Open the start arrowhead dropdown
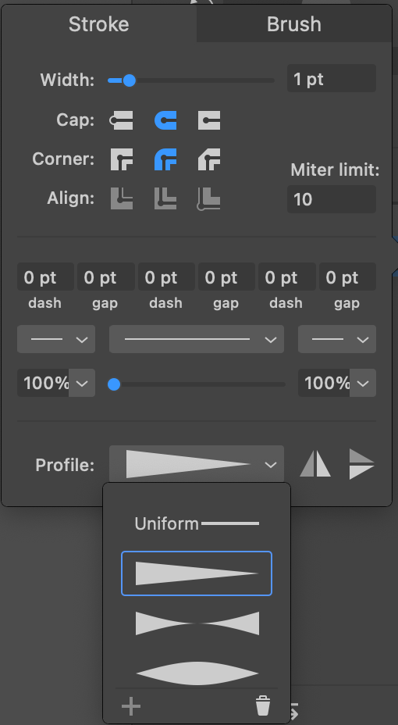The width and height of the screenshot is (398, 725). 56,339
